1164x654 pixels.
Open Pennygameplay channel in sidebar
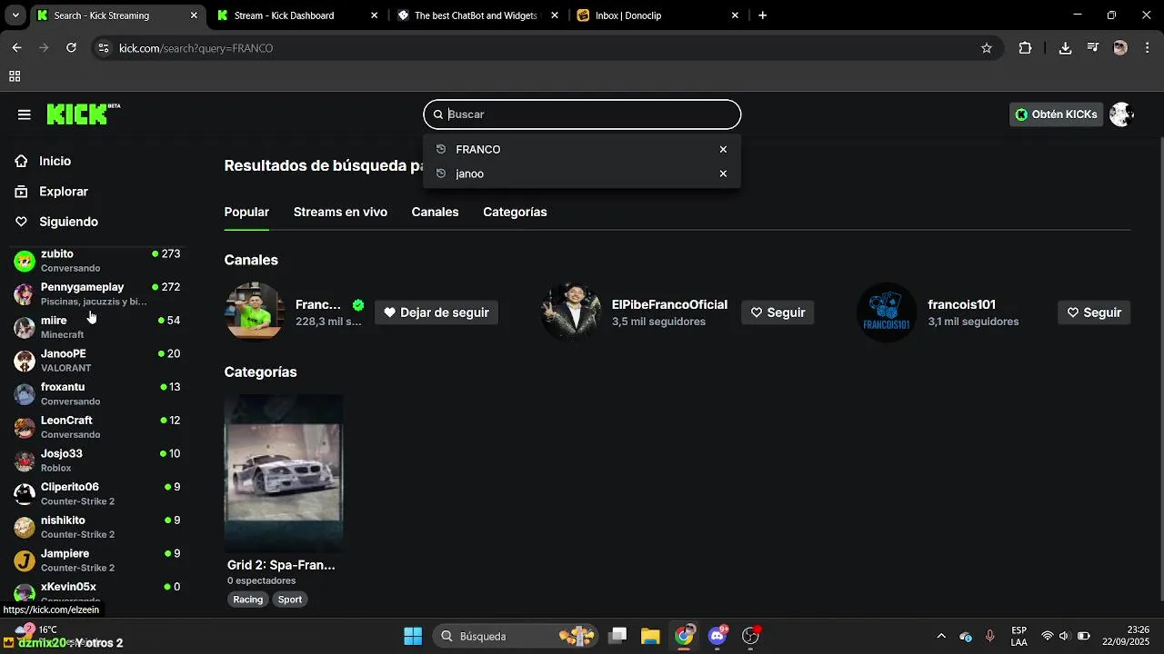(97, 293)
